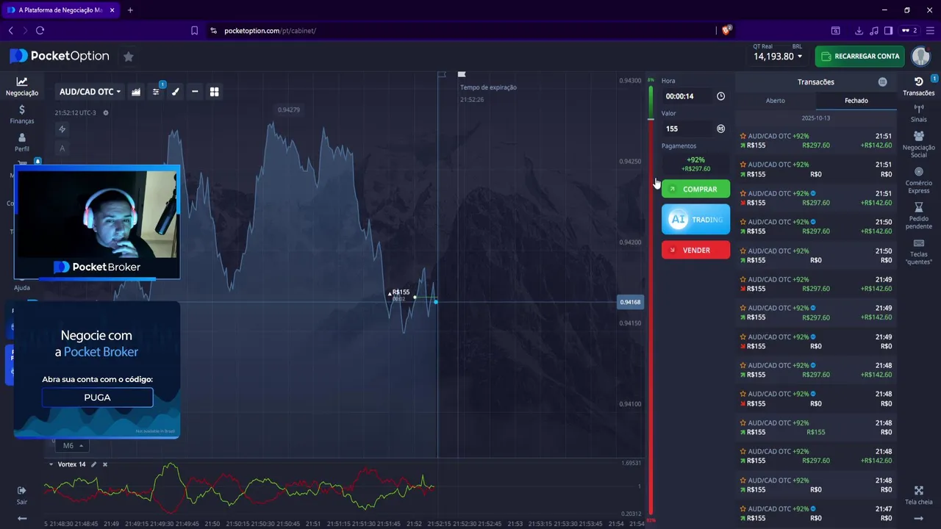The width and height of the screenshot is (941, 529).
Task: Toggle the A auto-scale button
Action: [62, 148]
